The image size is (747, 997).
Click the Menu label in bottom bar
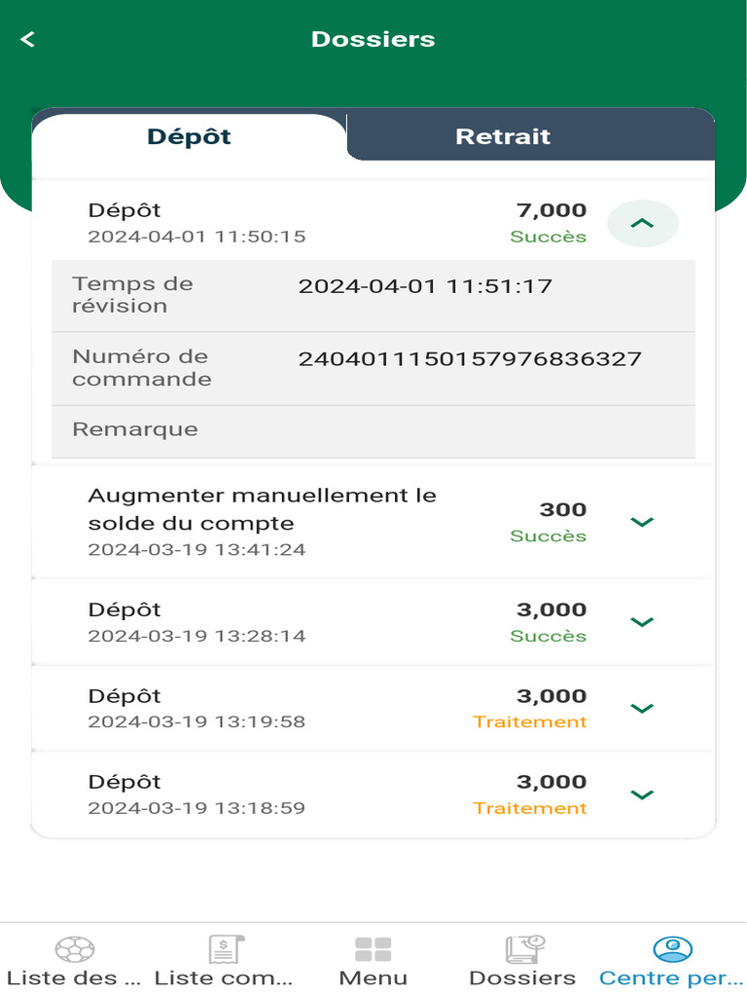[x=373, y=978]
